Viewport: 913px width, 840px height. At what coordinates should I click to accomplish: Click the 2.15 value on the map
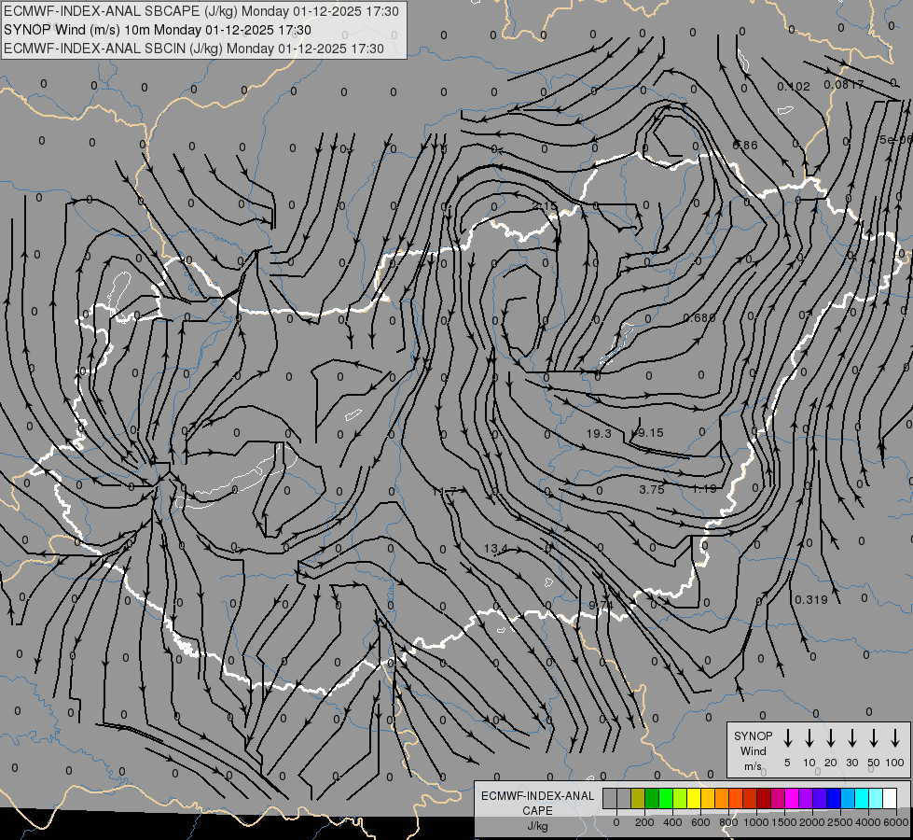pyautogui.click(x=545, y=205)
